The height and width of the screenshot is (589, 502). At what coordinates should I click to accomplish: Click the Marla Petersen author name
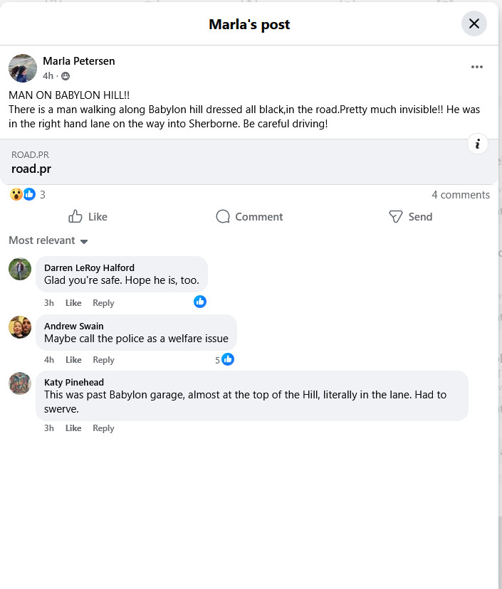click(x=78, y=61)
